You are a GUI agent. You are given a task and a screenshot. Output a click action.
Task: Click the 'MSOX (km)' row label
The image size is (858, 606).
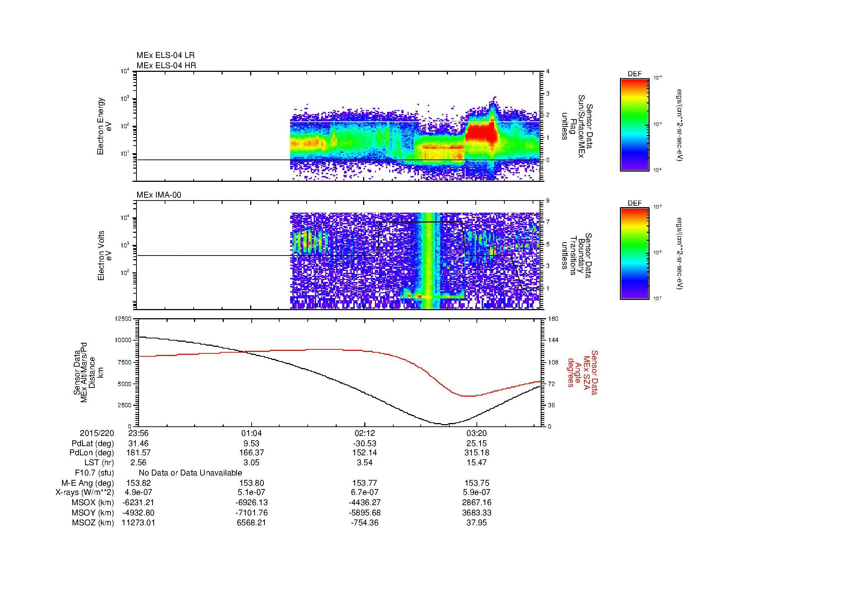(x=93, y=503)
